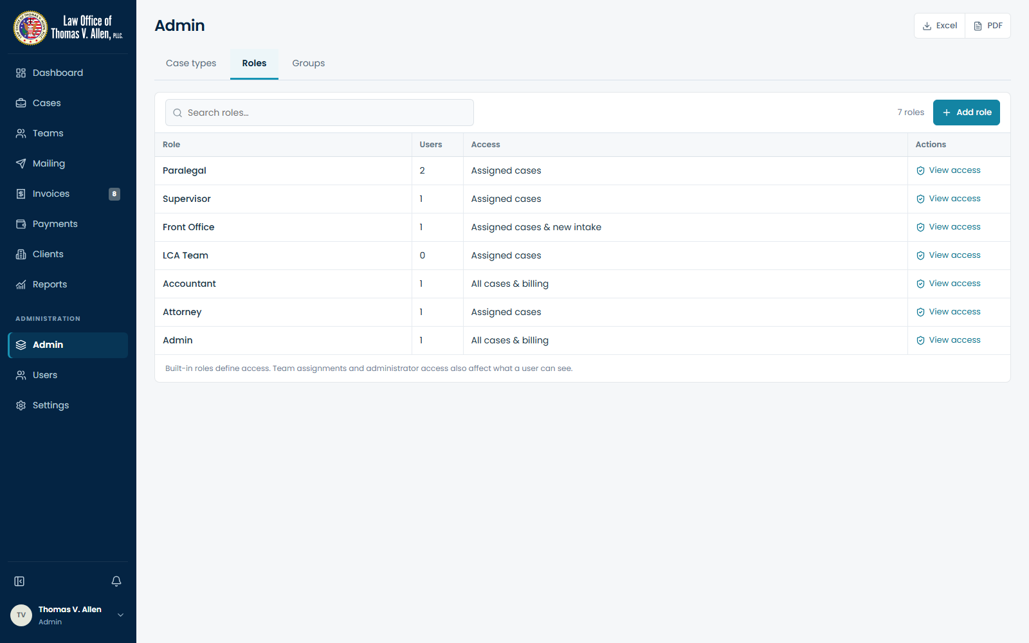
Task: Open Dashboard from the sidebar icon
Action: [x=21, y=73]
